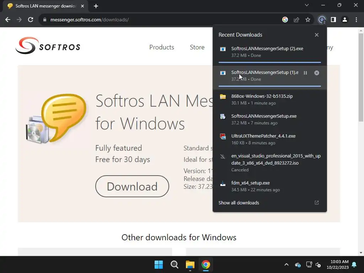Open UltraUXThemePatcher_4.4.1.exe download
This screenshot has height=273, width=364.
pyautogui.click(x=270, y=139)
